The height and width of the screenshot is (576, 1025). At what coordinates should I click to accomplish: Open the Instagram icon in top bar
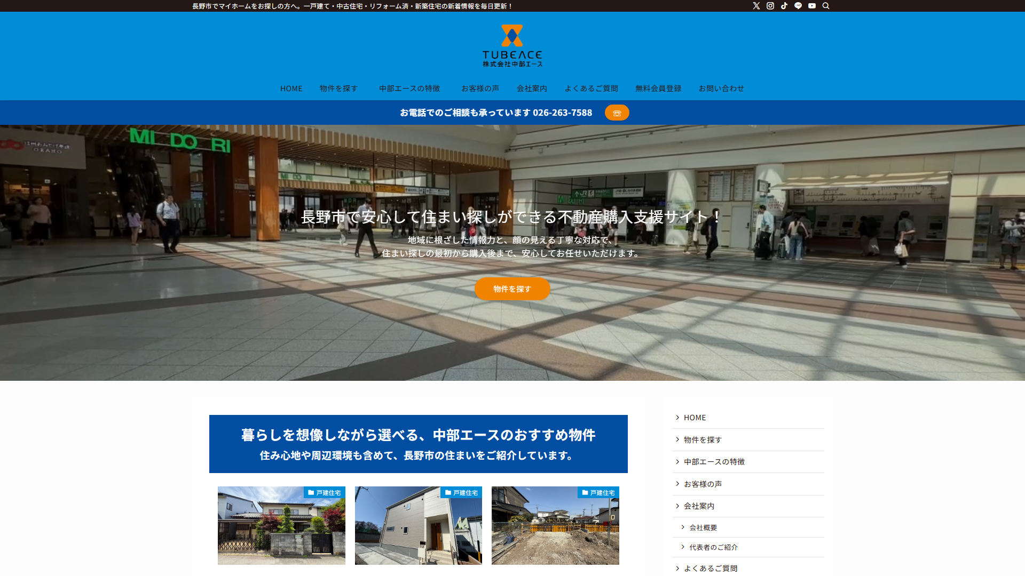click(770, 6)
